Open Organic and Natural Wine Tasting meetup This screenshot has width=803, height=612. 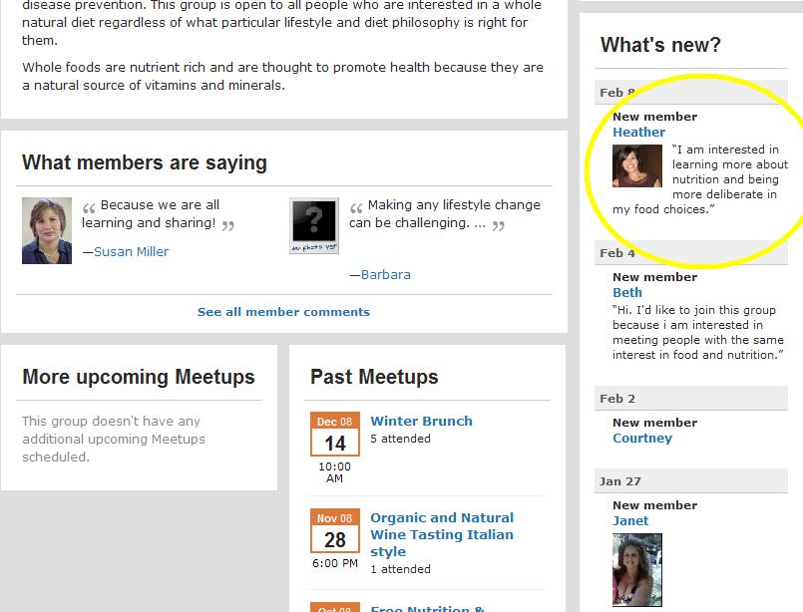[442, 534]
